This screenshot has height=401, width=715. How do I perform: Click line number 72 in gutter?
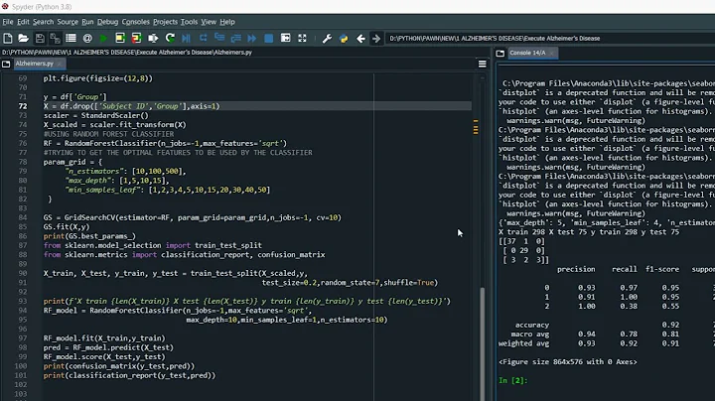click(23, 106)
